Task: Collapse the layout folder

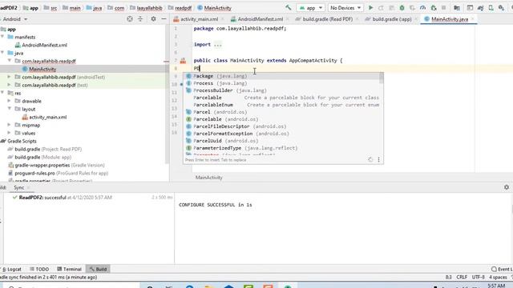Action: click(x=9, y=109)
